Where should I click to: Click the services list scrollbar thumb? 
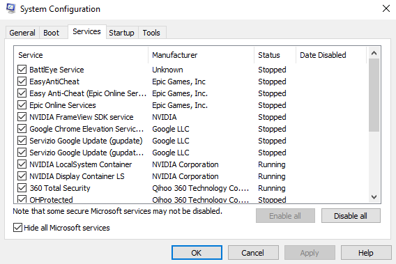coord(374,95)
